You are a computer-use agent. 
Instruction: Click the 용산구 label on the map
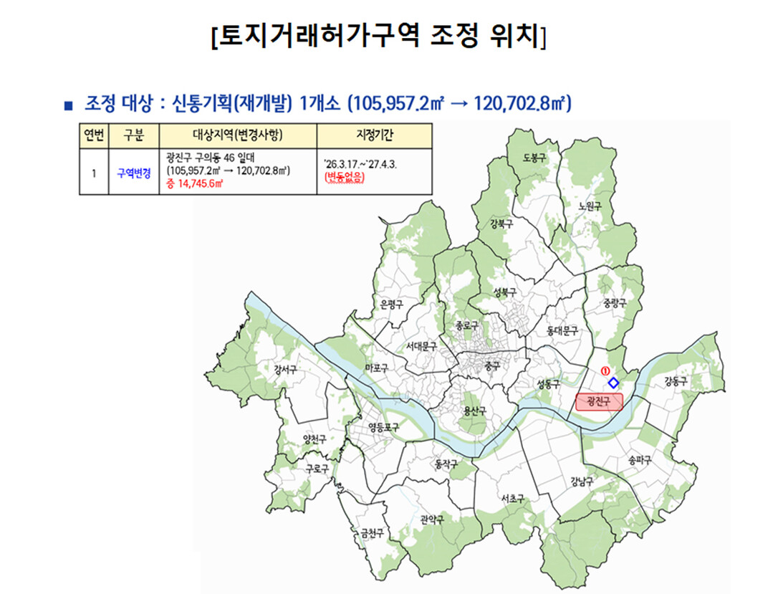click(474, 411)
